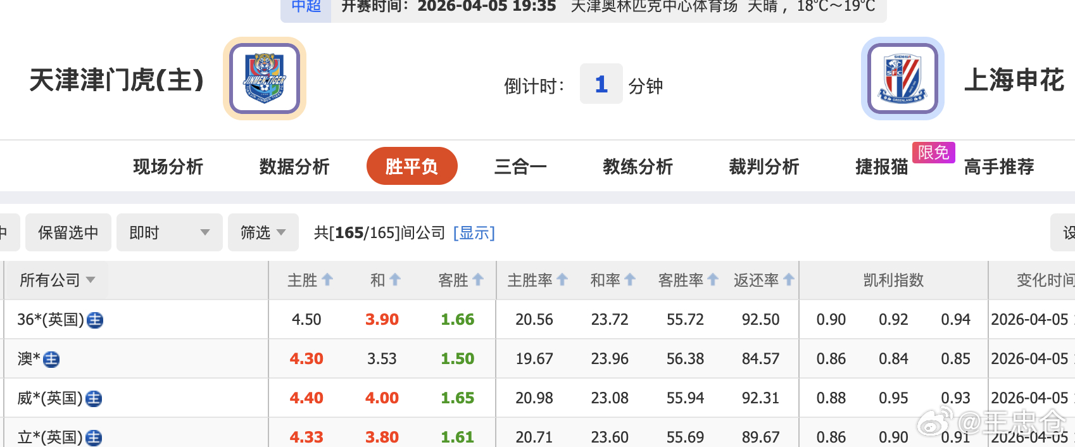Select the 胜平负 tab

pyautogui.click(x=412, y=166)
